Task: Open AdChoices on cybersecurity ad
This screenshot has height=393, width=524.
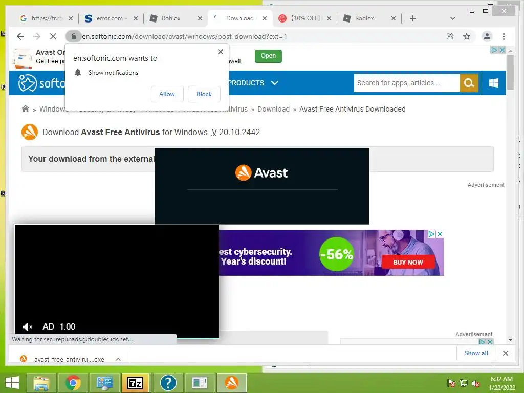Action: (431, 234)
